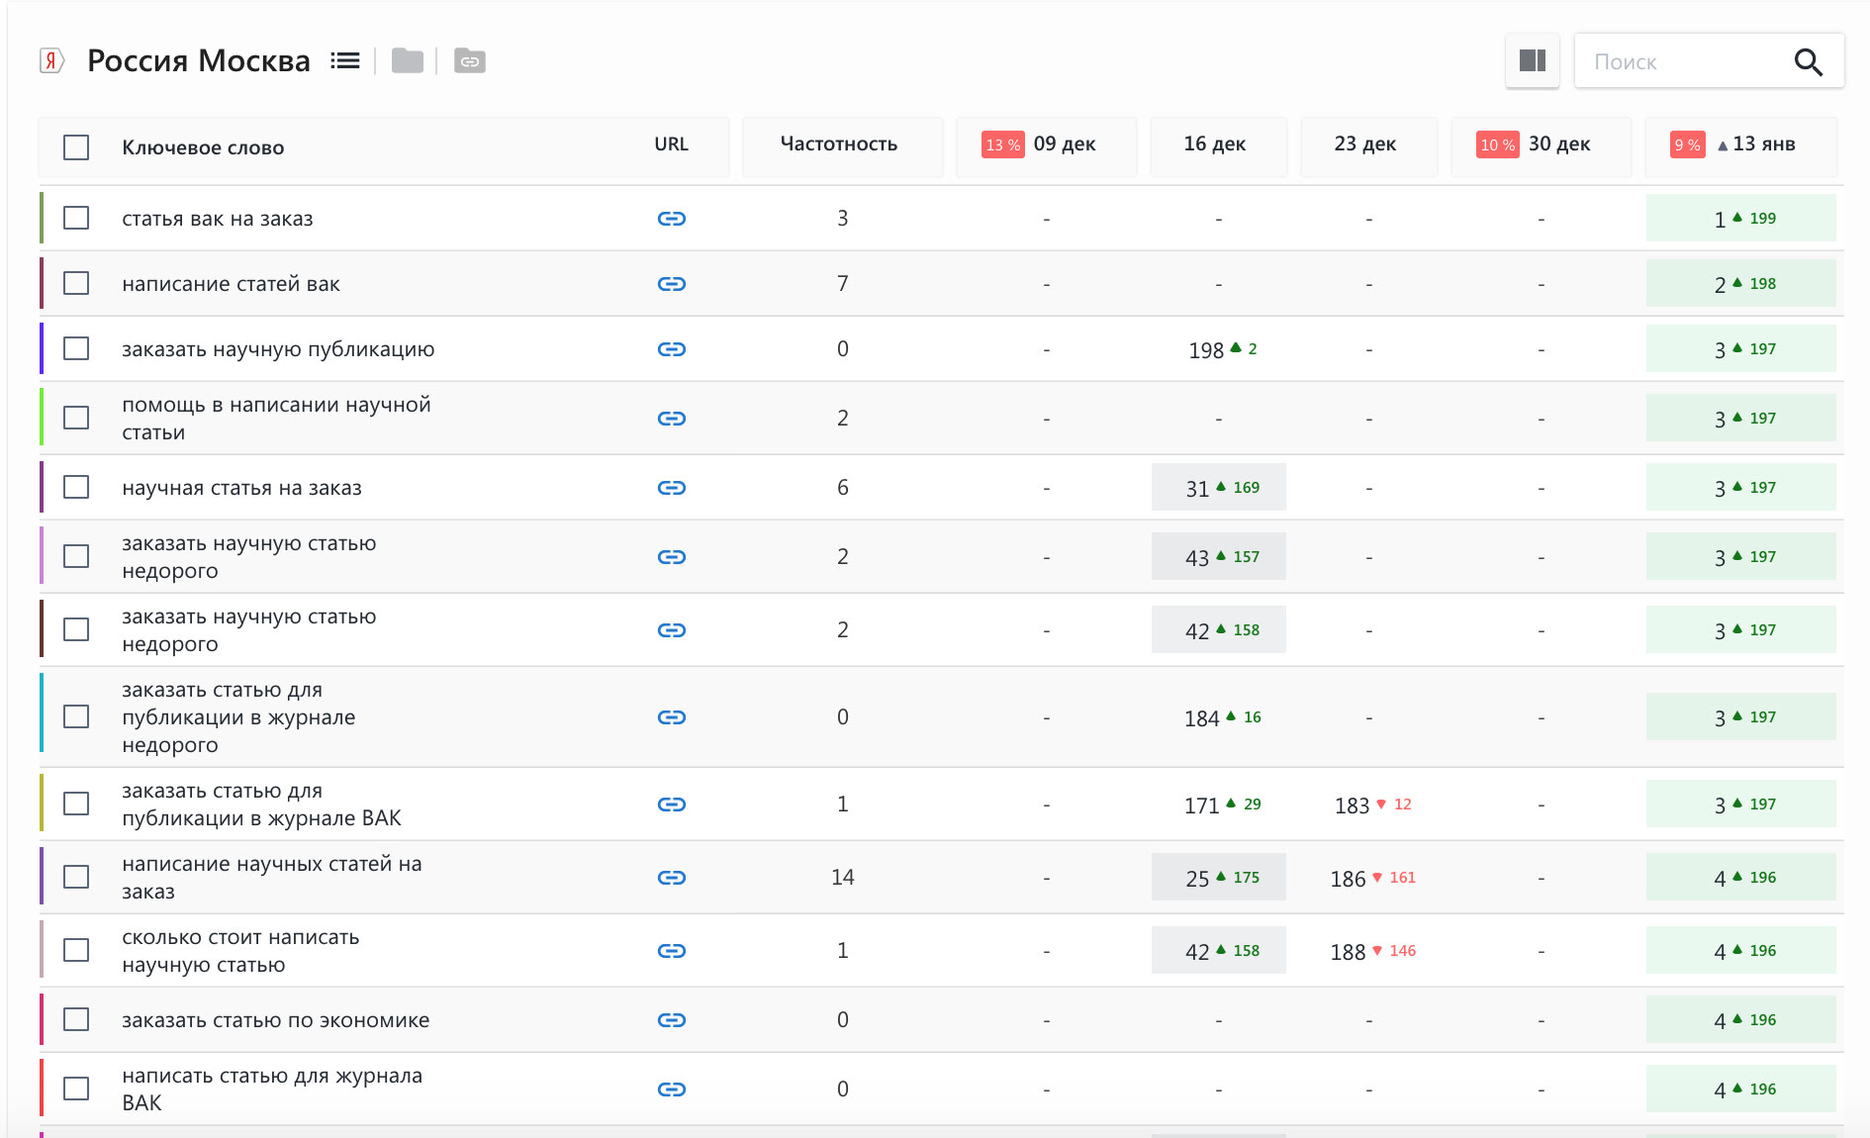1870x1138 pixels.
Task: Click keyword заказать статью по экономике
Action: click(275, 1020)
